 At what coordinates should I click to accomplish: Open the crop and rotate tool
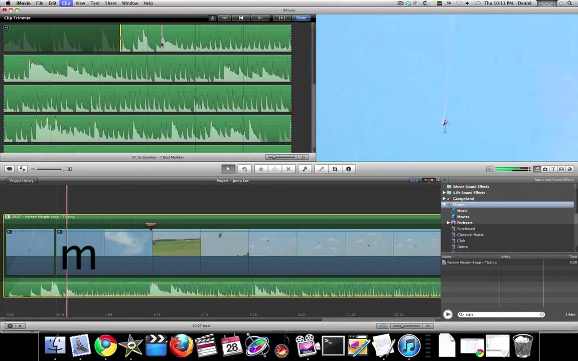(335, 169)
